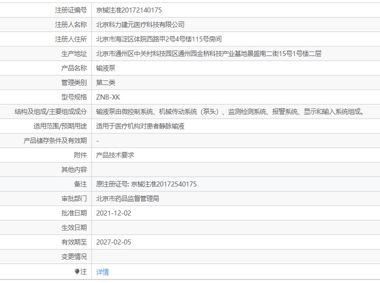Select company name 北京科力建元医疗科技有限公司

click(140, 24)
